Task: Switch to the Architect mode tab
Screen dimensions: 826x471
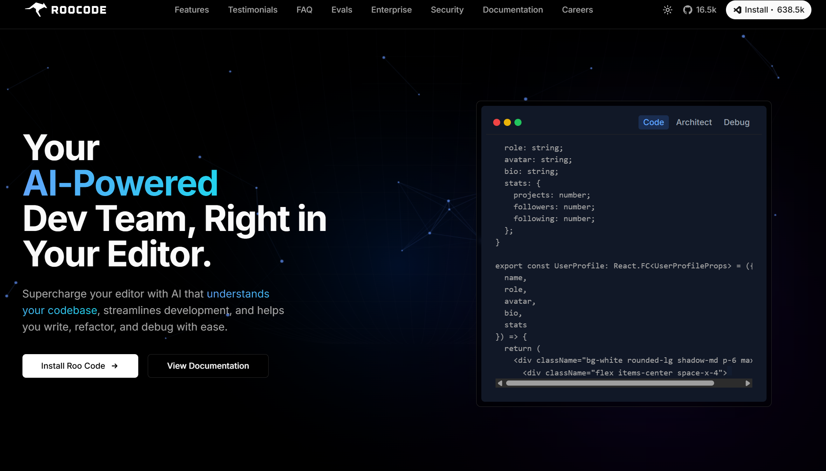Action: pyautogui.click(x=694, y=122)
